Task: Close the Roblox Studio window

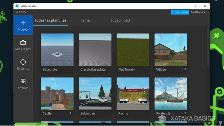Action: pos(205,6)
